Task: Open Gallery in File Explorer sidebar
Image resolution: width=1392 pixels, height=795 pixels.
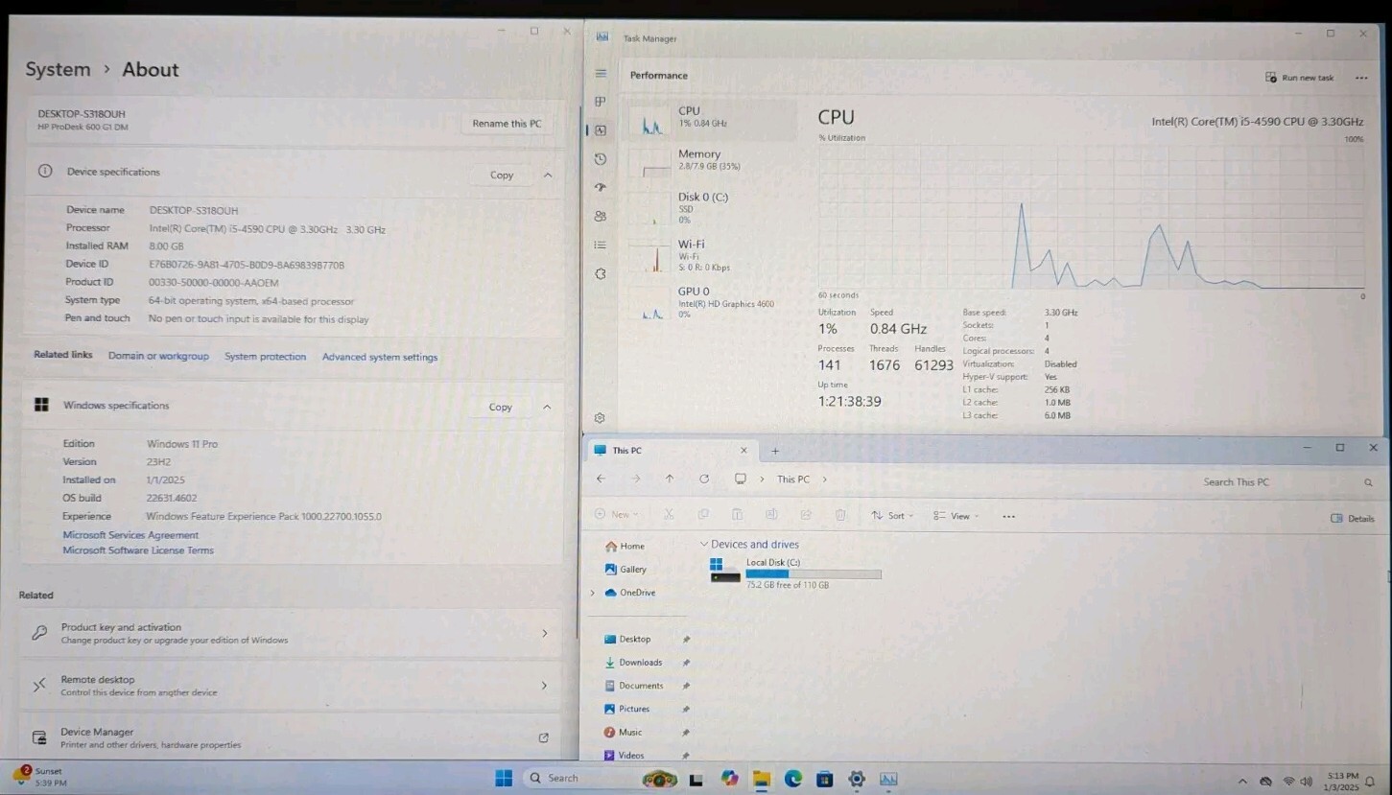Action: (625, 569)
